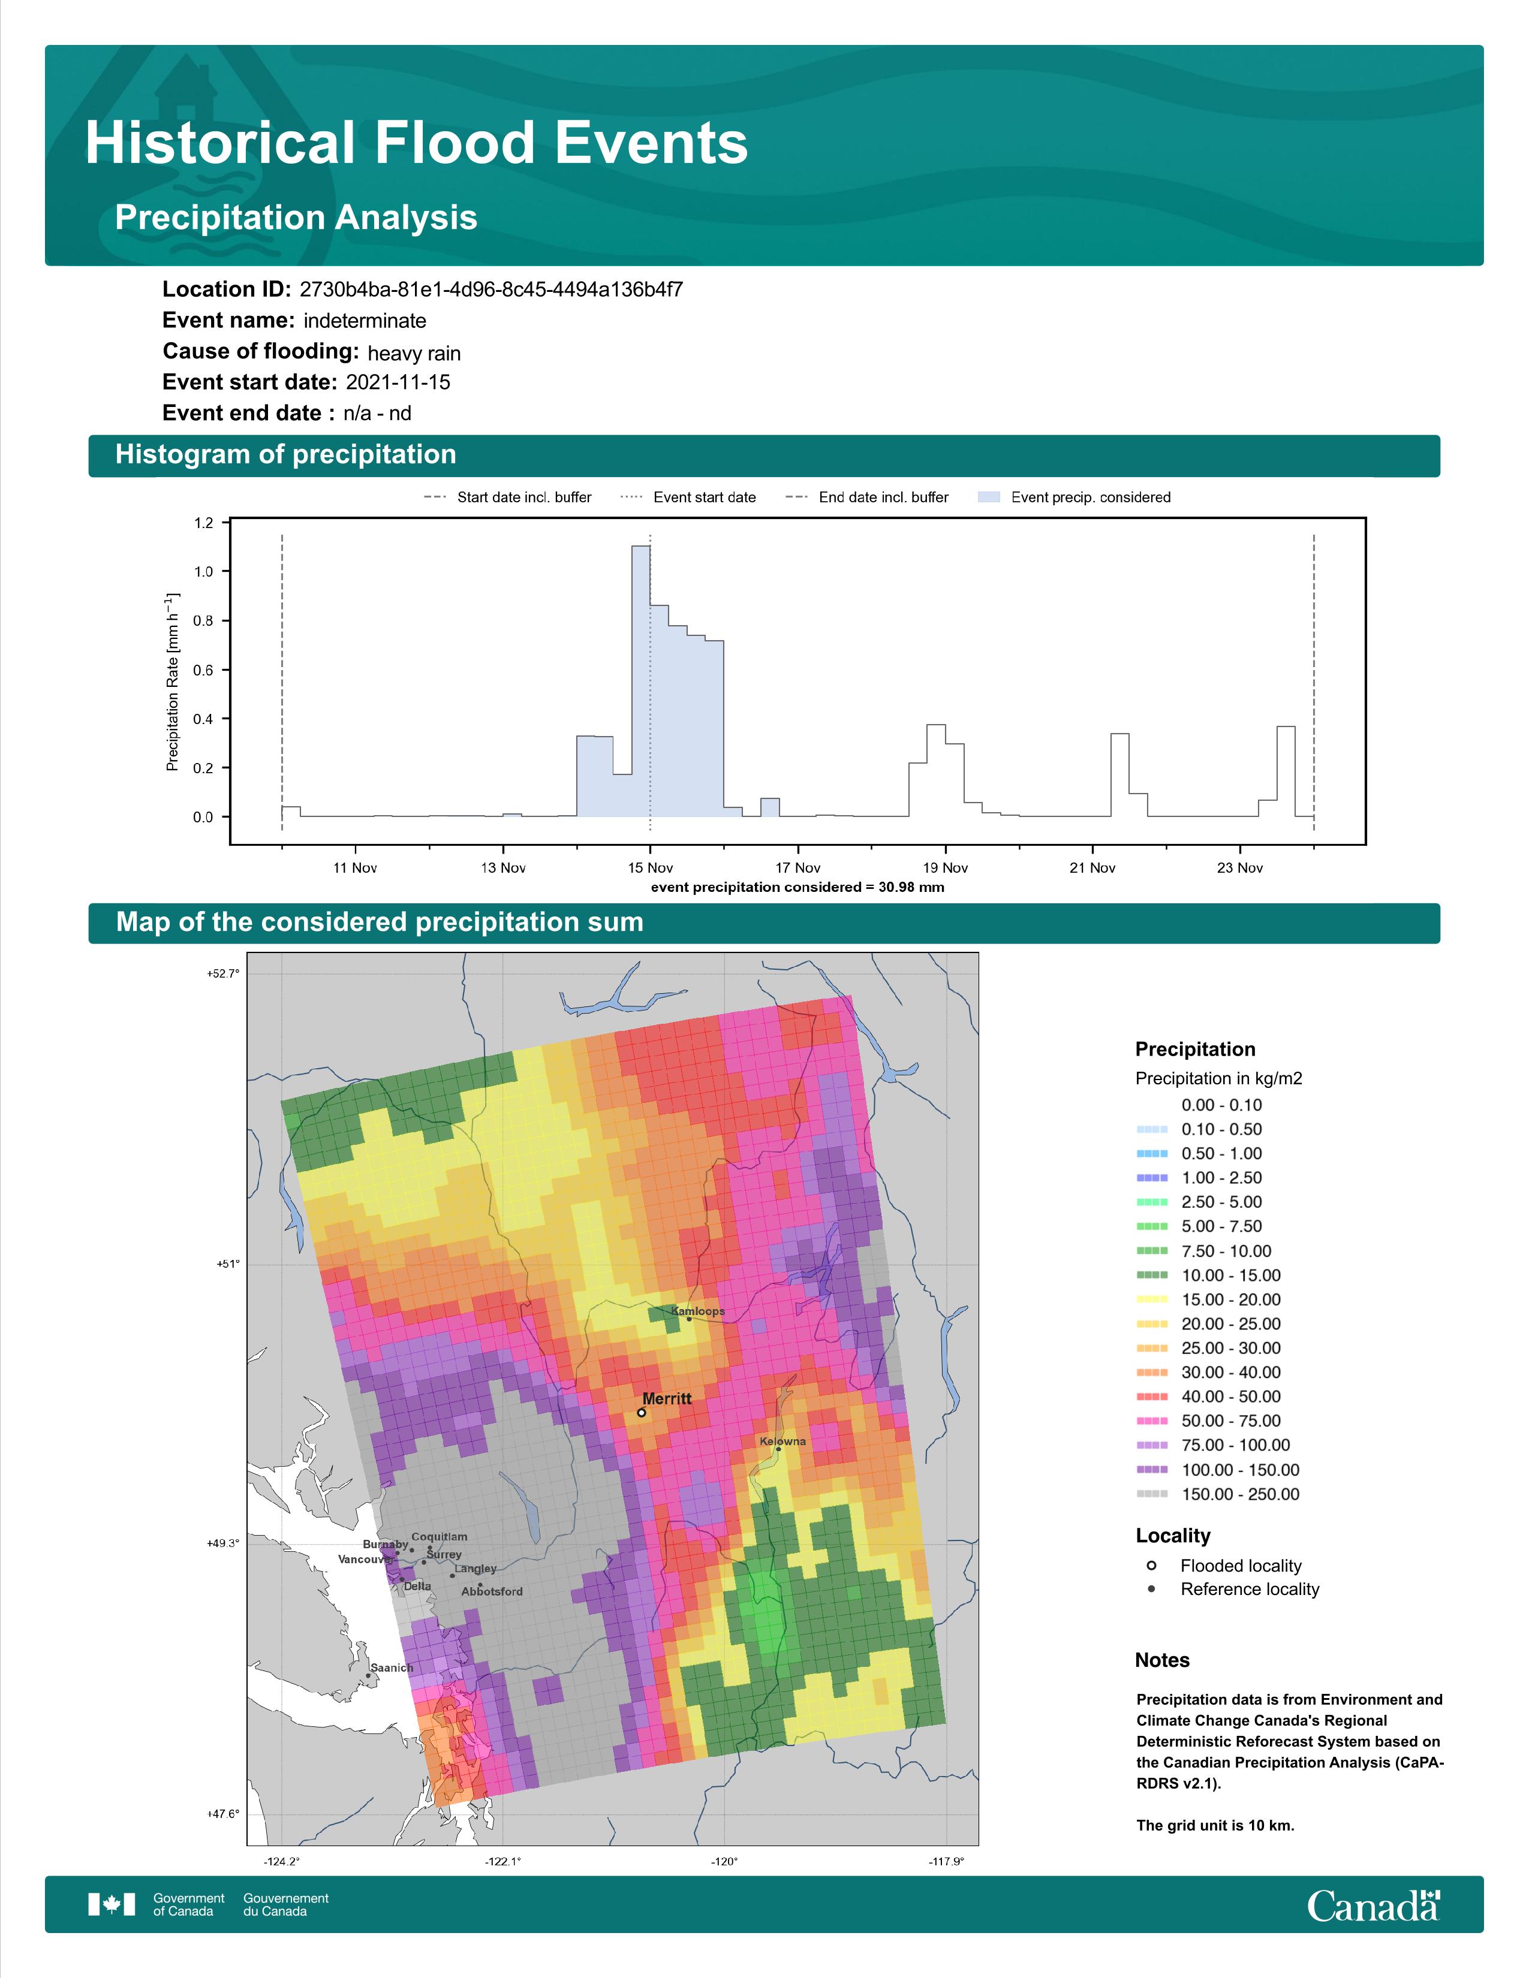Click the event start date 2021-11-15
This screenshot has height=1978, width=1529.
398,382
